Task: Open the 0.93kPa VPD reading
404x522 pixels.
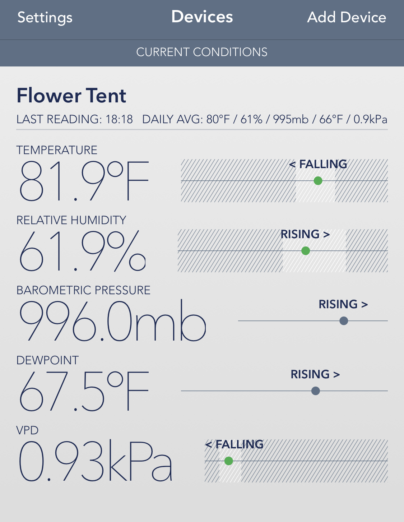Action: pyautogui.click(x=96, y=461)
